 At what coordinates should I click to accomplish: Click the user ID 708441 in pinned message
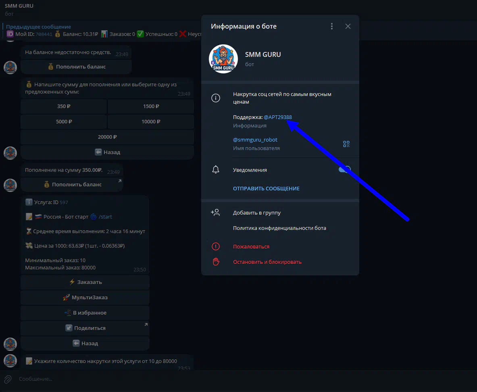pyautogui.click(x=44, y=34)
